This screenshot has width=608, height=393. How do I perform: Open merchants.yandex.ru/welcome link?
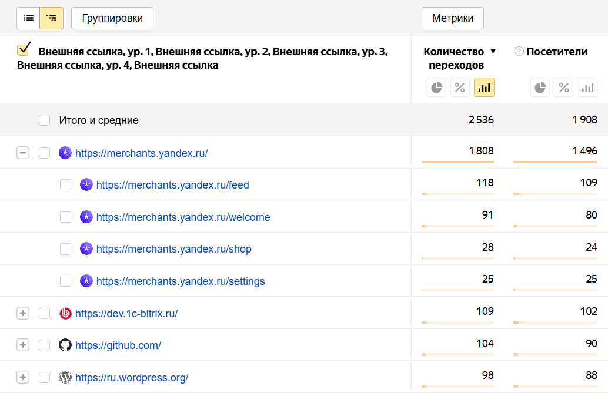(x=183, y=217)
